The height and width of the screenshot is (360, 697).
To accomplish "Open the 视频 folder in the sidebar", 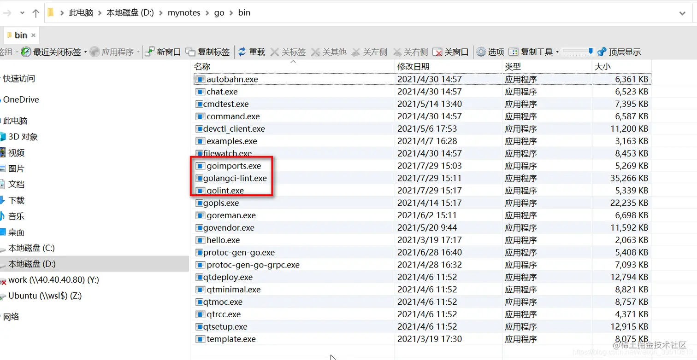I will tap(16, 153).
